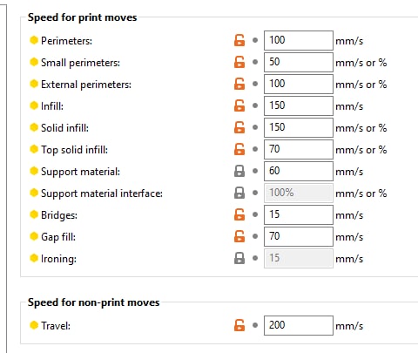The image size is (418, 353).
Task: Click the grey lock icon next to Ironing
Action: (239, 258)
